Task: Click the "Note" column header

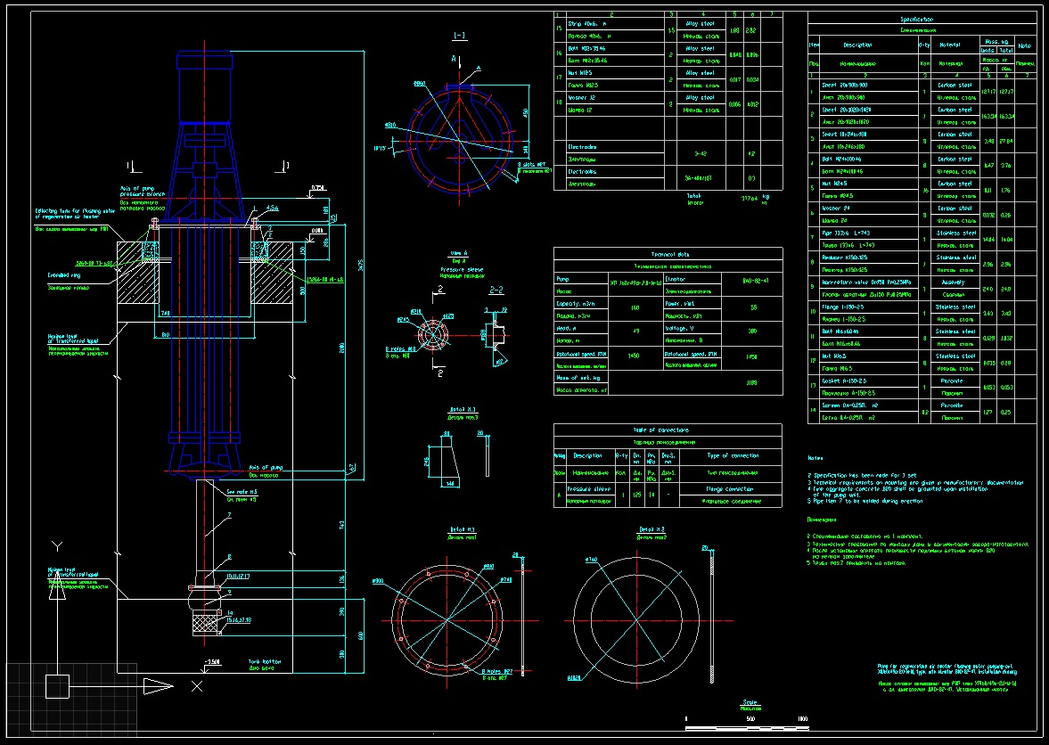Action: (x=1024, y=46)
